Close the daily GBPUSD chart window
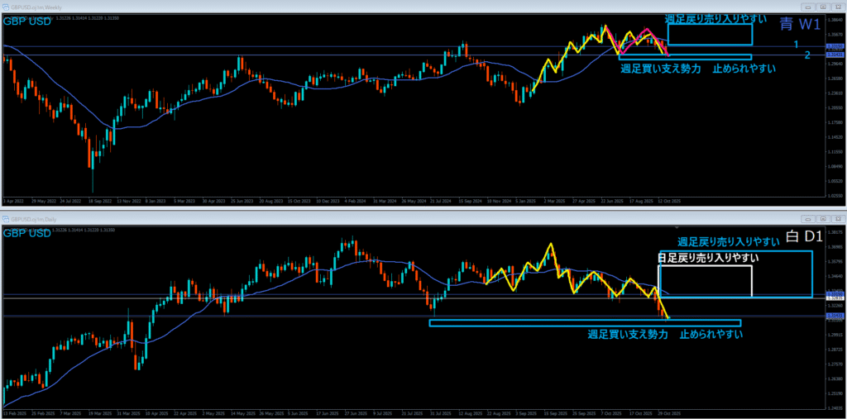Viewport: 847px width, 419px height. (836, 217)
